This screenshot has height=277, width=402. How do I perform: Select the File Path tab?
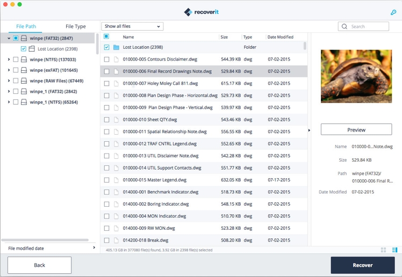pos(26,26)
